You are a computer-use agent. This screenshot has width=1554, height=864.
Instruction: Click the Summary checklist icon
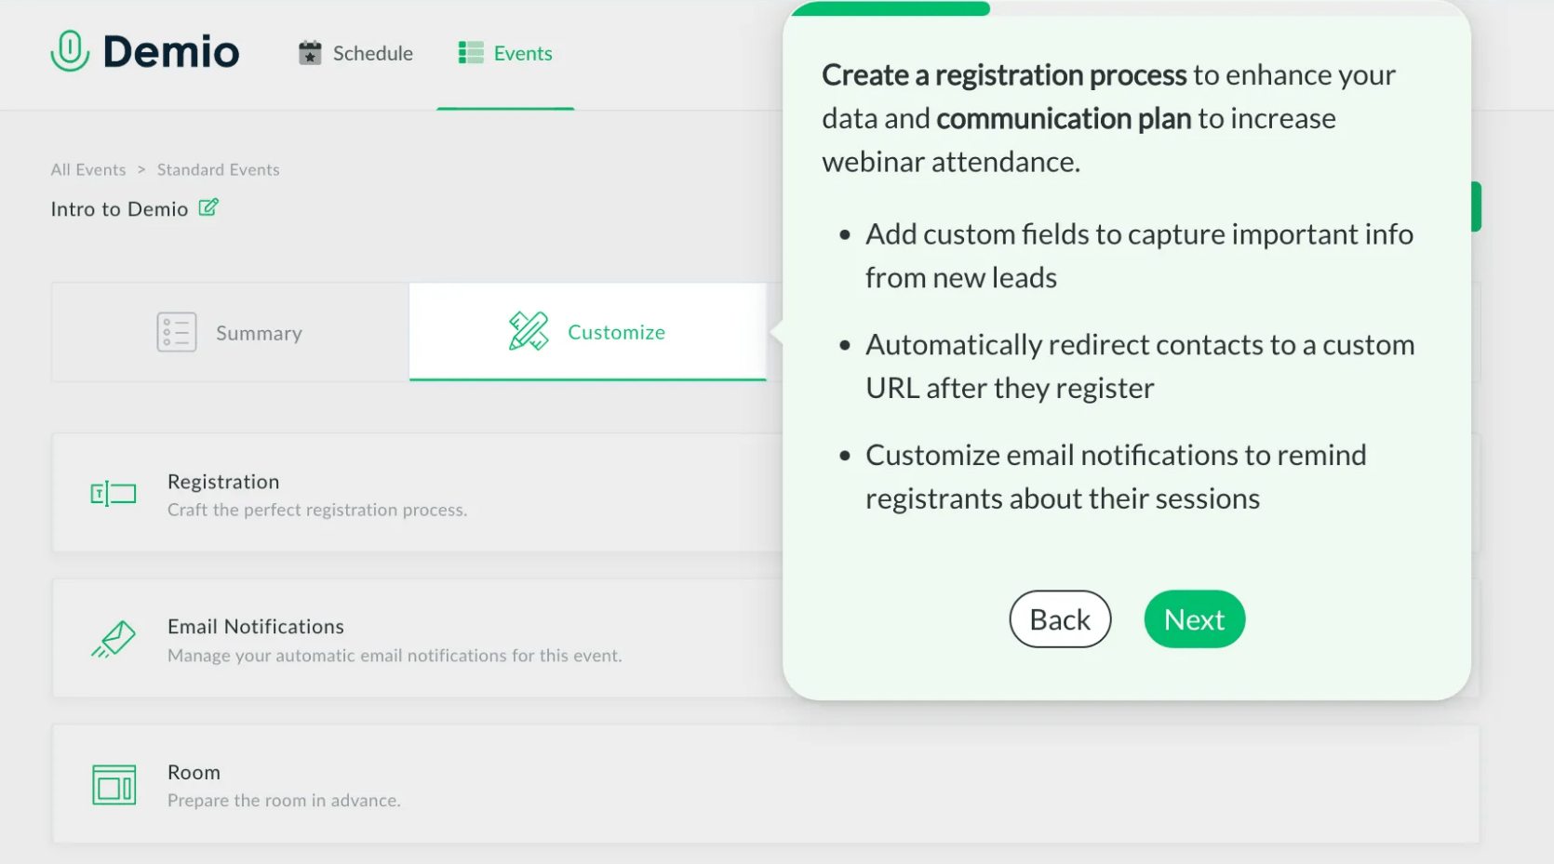[176, 332]
